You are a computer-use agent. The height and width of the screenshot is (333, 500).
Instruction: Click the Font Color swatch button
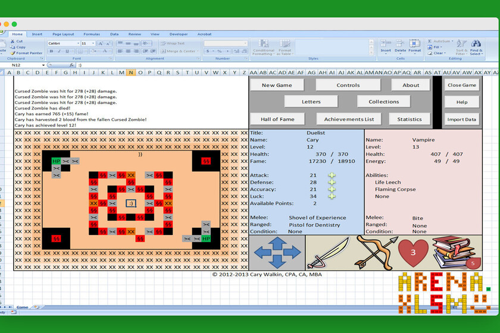(x=105, y=51)
